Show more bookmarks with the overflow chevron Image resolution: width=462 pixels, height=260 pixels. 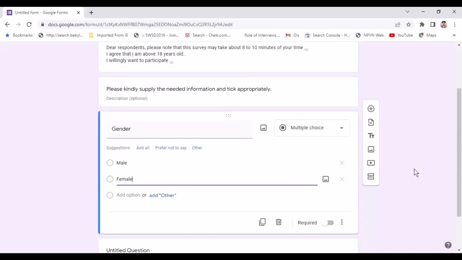pos(454,35)
